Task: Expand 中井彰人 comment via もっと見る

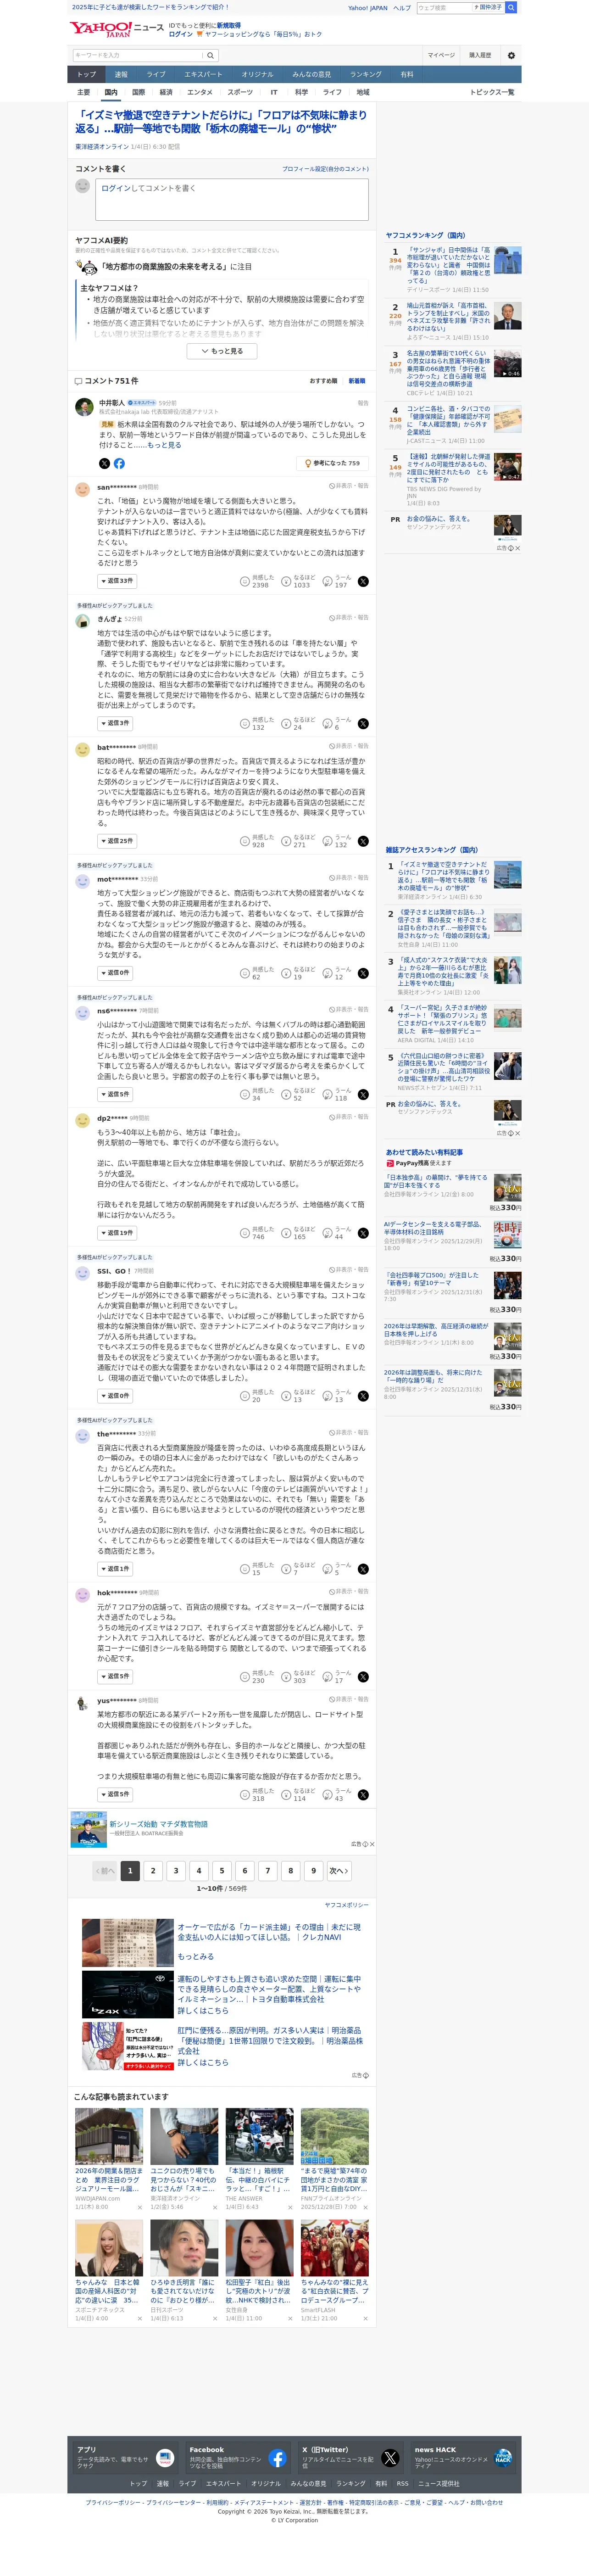Action: click(x=165, y=445)
